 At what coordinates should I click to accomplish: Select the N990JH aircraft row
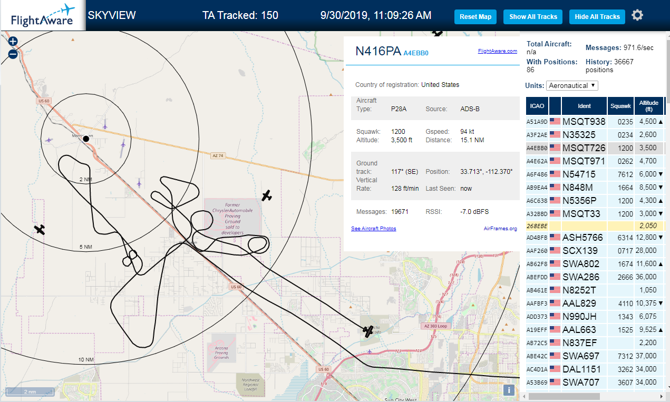pos(595,316)
